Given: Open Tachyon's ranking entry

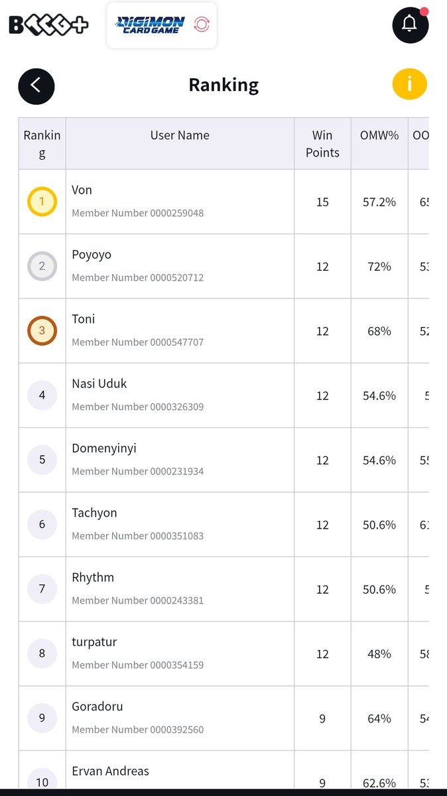Looking at the screenshot, I should (x=223, y=525).
